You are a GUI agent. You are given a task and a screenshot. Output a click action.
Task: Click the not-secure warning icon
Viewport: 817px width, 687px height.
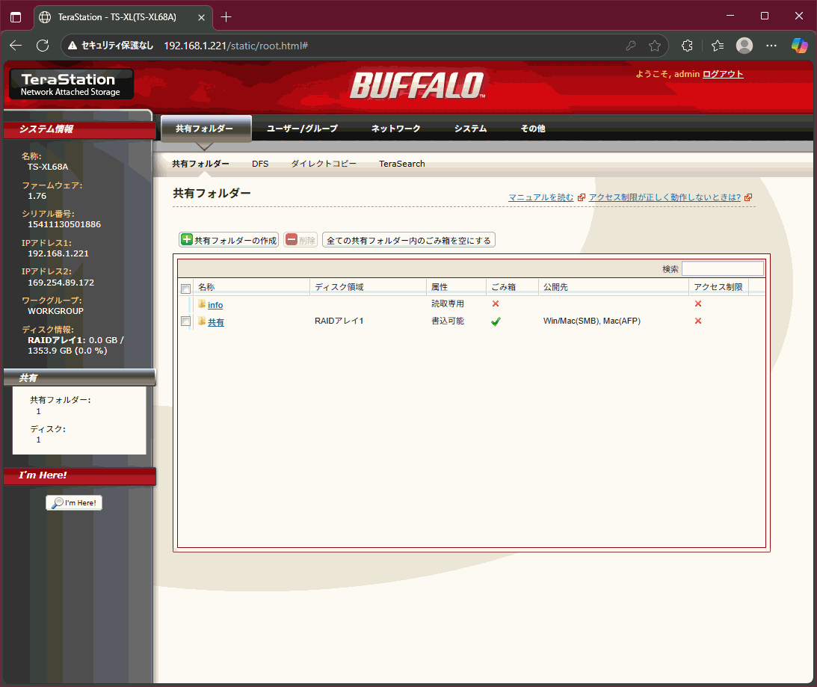[x=73, y=46]
